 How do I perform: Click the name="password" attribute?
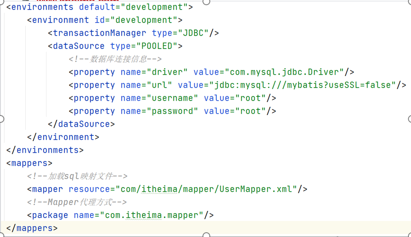159,111
